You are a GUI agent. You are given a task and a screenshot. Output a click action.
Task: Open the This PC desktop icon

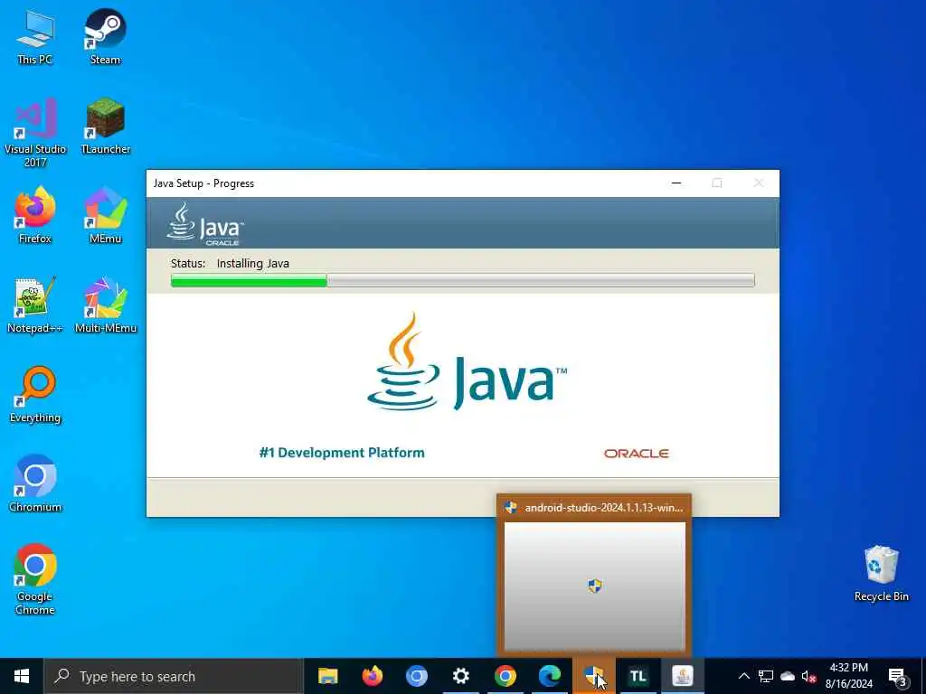pyautogui.click(x=35, y=37)
